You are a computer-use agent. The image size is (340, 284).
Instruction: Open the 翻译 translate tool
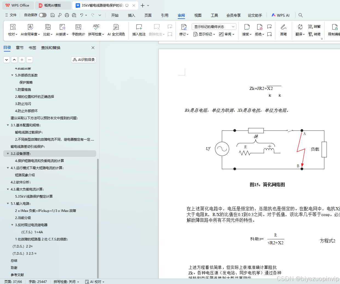[x=300, y=30]
